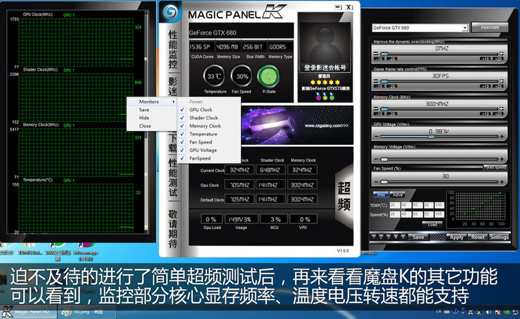Click minus icon on Fan Speed slider
Screen dimensions: 520x319
coord(376,182)
